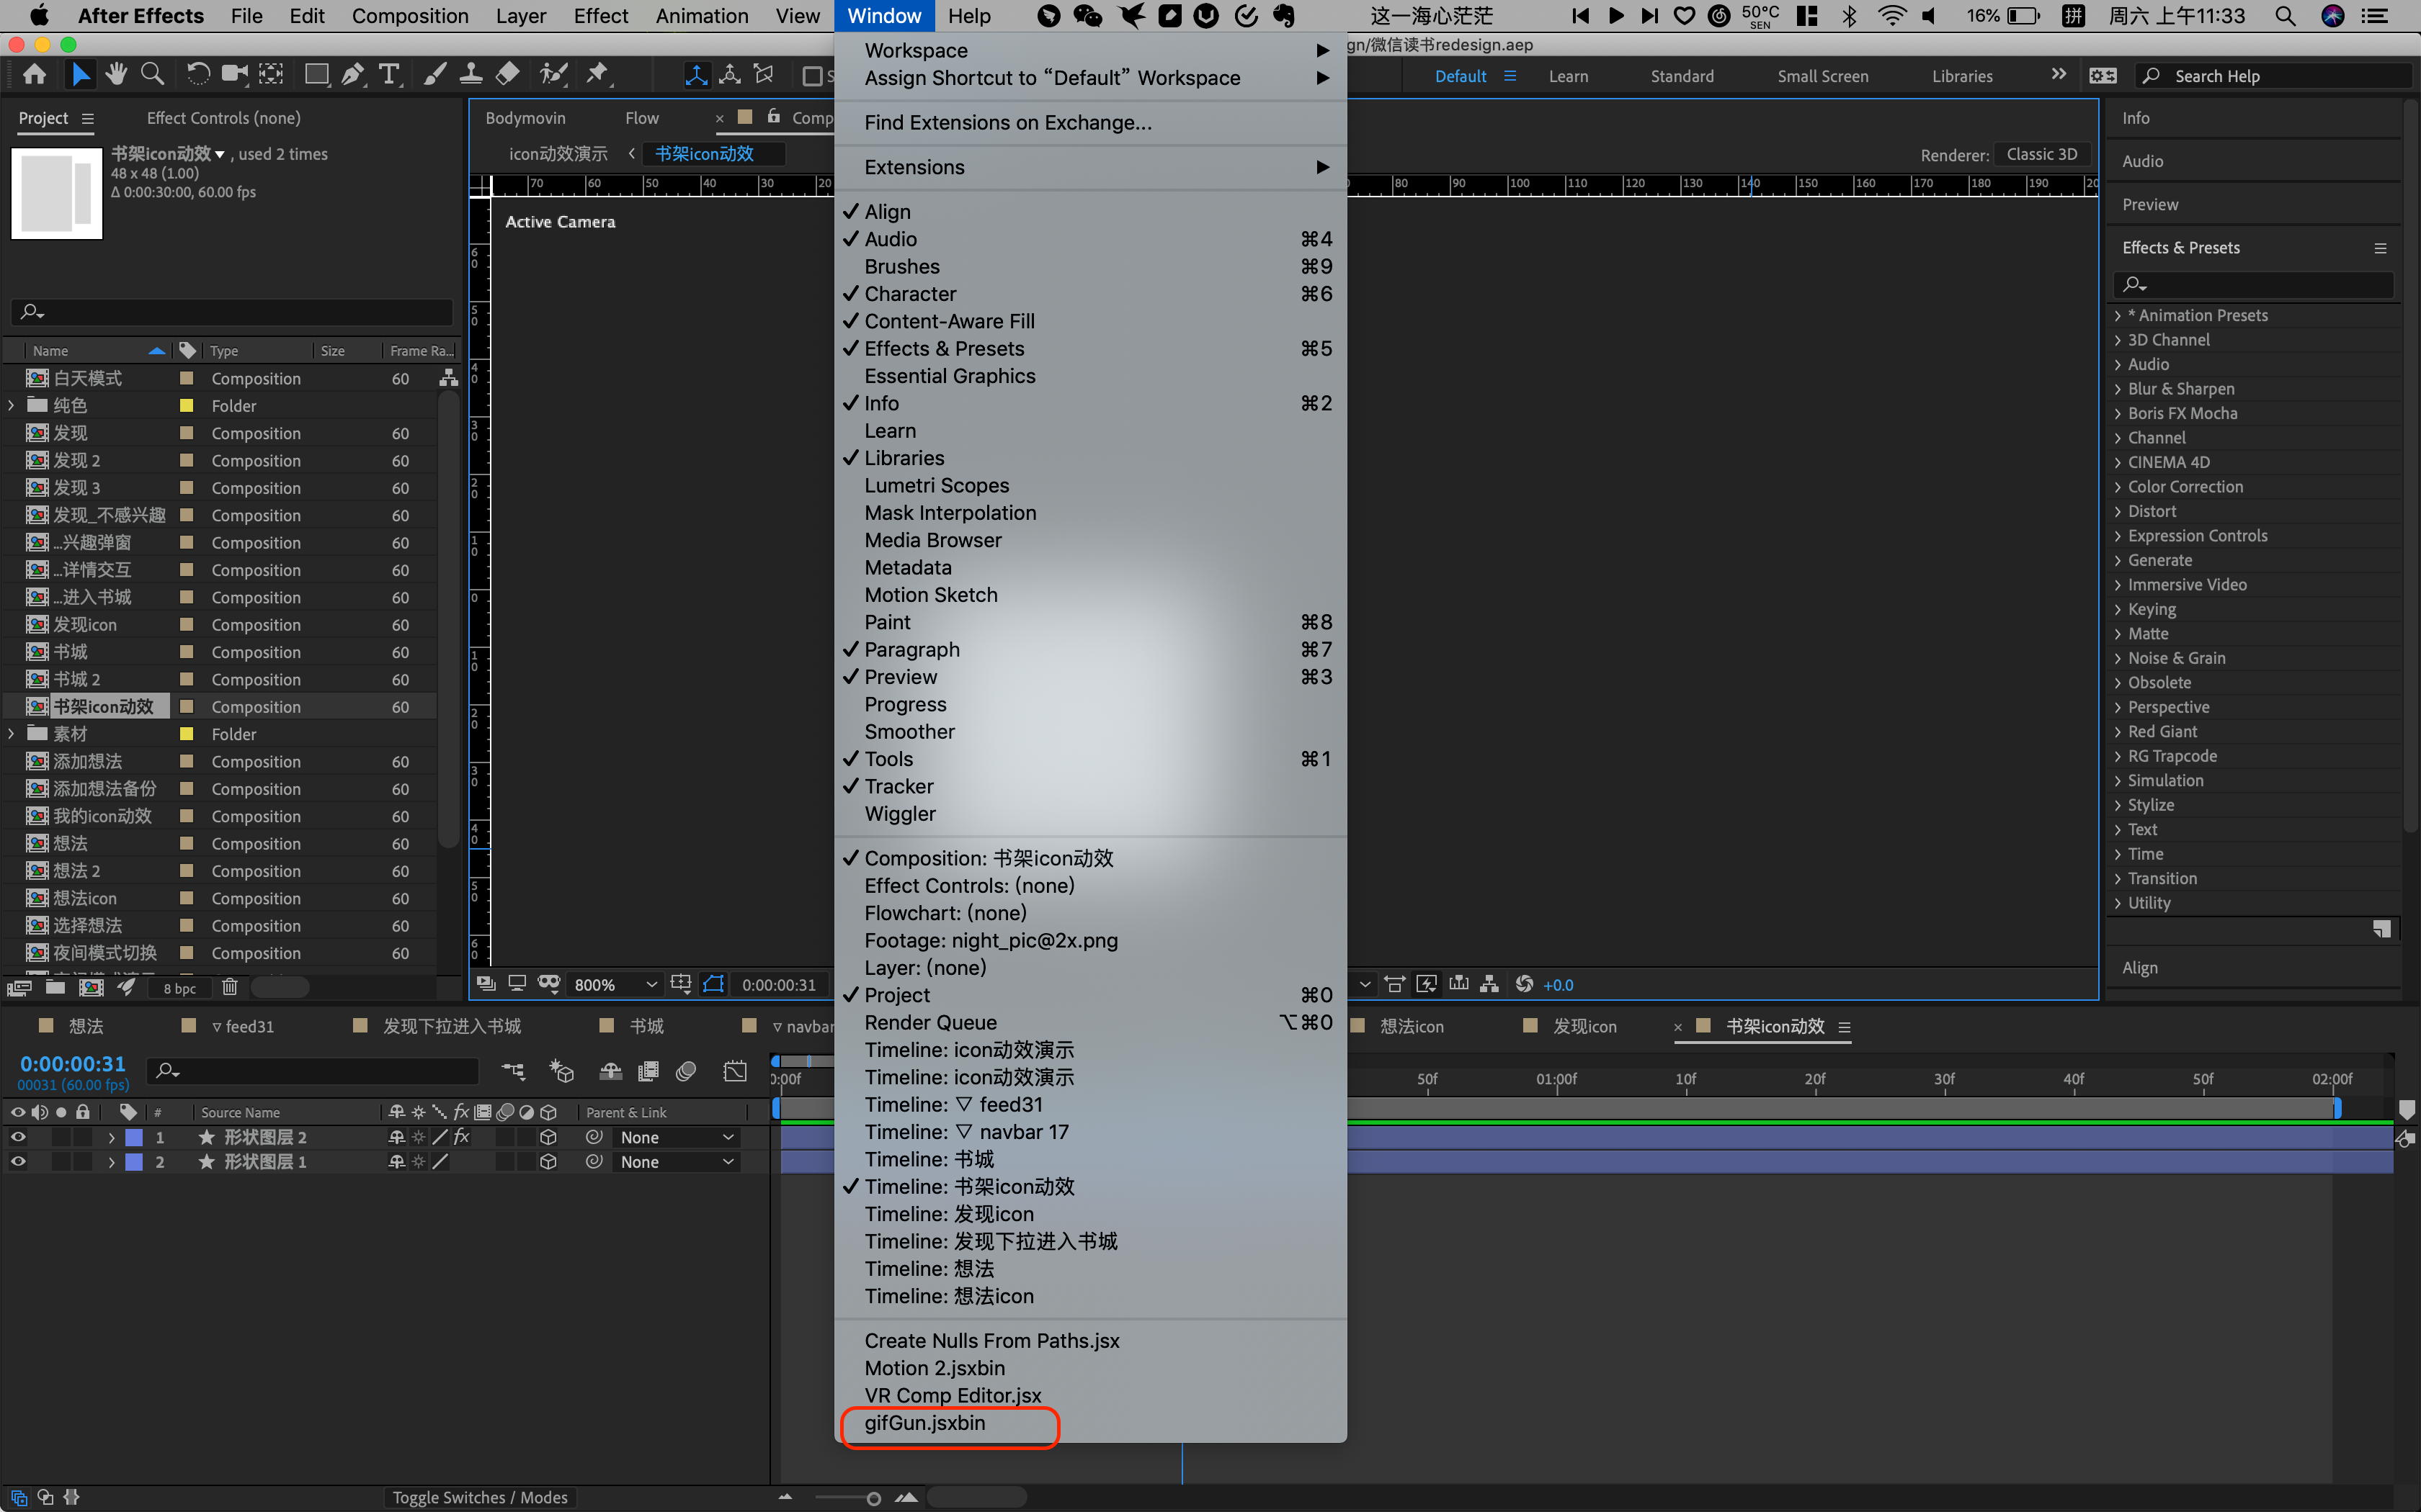The image size is (2421, 1512).
Task: Select the Puppet Pin tool
Action: (597, 74)
